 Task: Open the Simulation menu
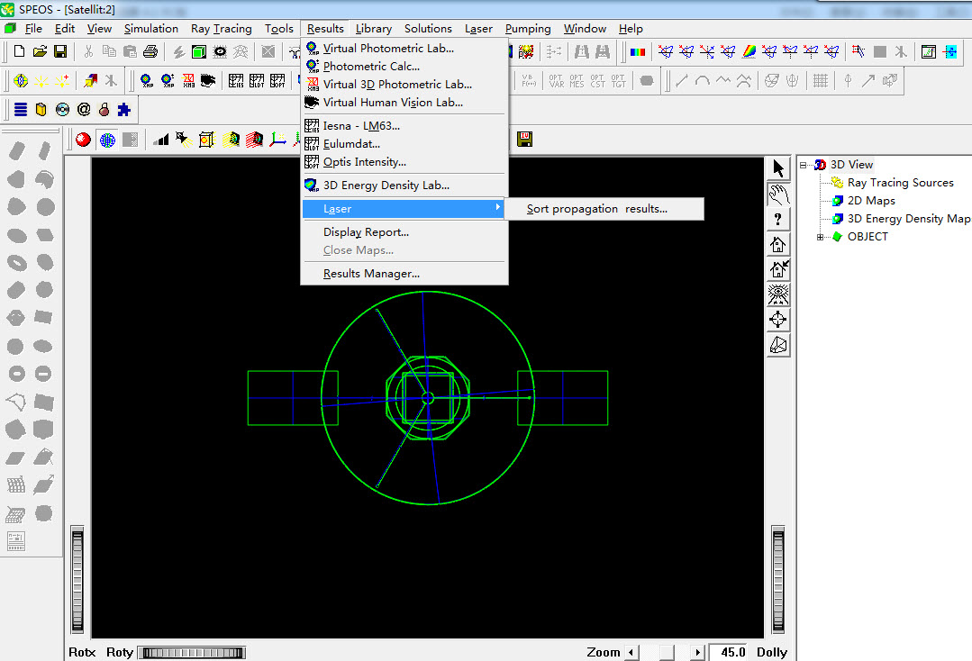click(x=150, y=29)
